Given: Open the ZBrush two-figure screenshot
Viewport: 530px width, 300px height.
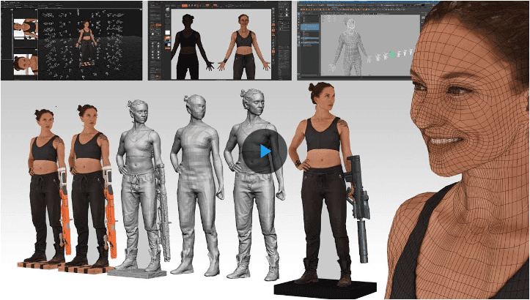Looking at the screenshot, I should click(221, 40).
